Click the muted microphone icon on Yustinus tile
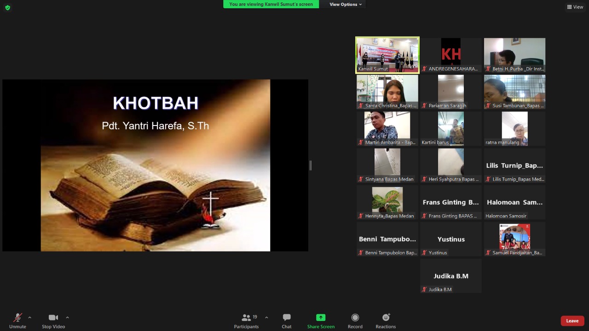 (425, 253)
